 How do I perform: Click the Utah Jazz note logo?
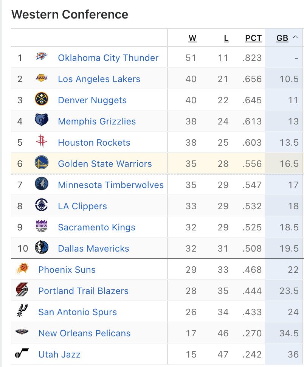coord(22,353)
